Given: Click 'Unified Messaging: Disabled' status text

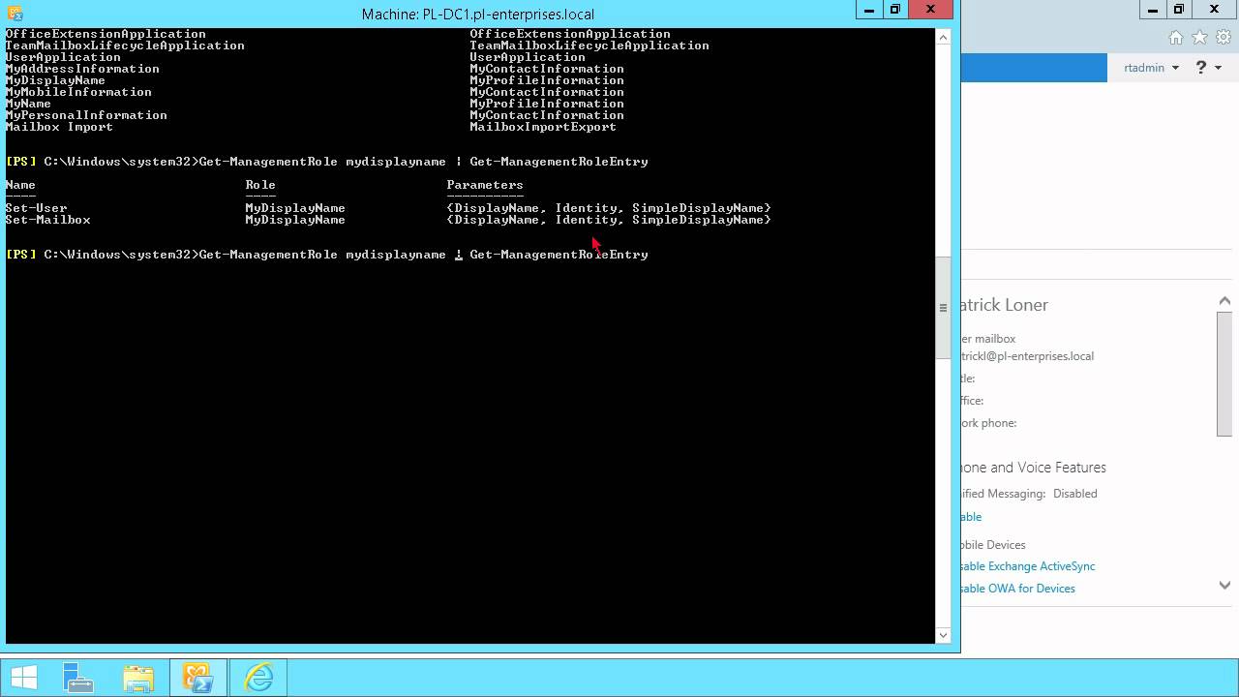Looking at the screenshot, I should 1030,494.
